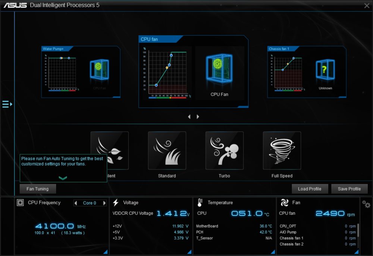Expand the Temperature panel corner arrow
The image size is (373, 256).
pos(273,252)
